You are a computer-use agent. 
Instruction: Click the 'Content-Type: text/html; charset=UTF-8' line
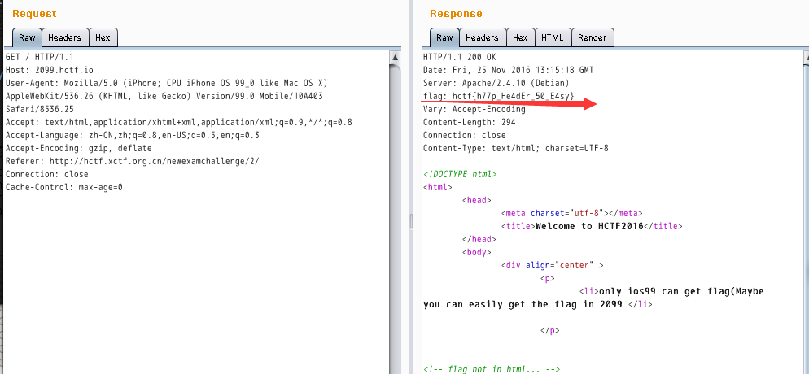(516, 148)
